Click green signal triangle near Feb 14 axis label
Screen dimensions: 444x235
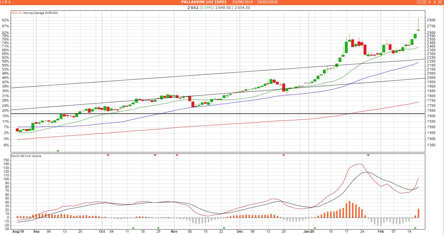pyautogui.click(x=415, y=228)
